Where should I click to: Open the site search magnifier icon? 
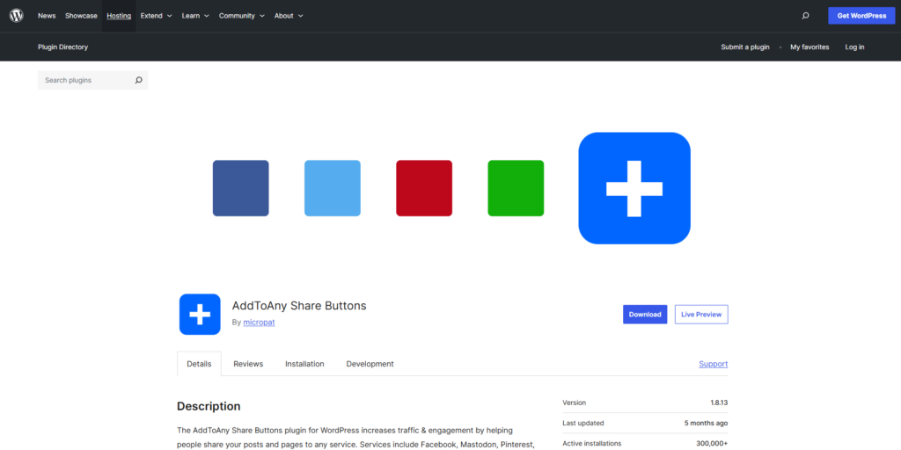pos(805,16)
